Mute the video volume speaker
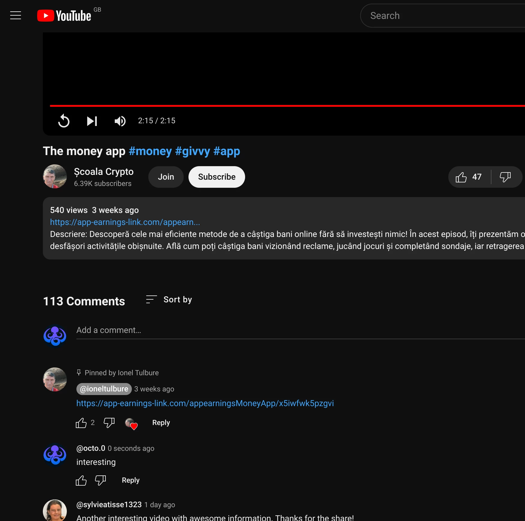Image resolution: width=525 pixels, height=521 pixels. [120, 121]
